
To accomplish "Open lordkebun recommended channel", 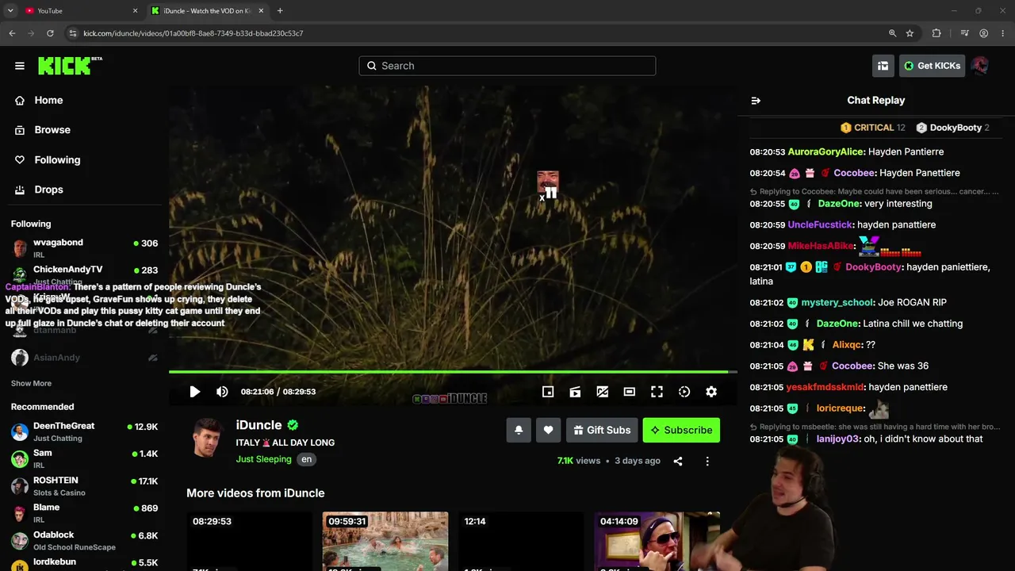I will [x=84, y=564].
